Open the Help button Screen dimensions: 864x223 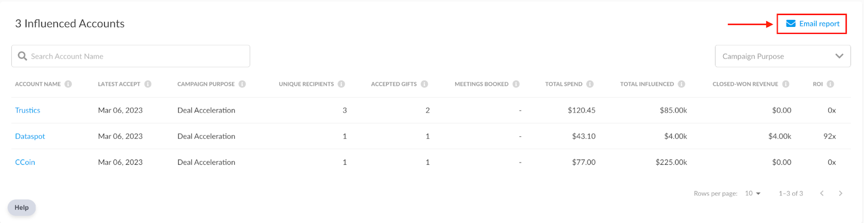(x=22, y=208)
